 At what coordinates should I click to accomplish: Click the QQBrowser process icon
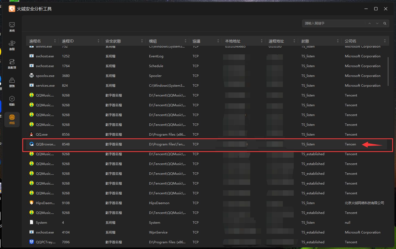(x=32, y=144)
